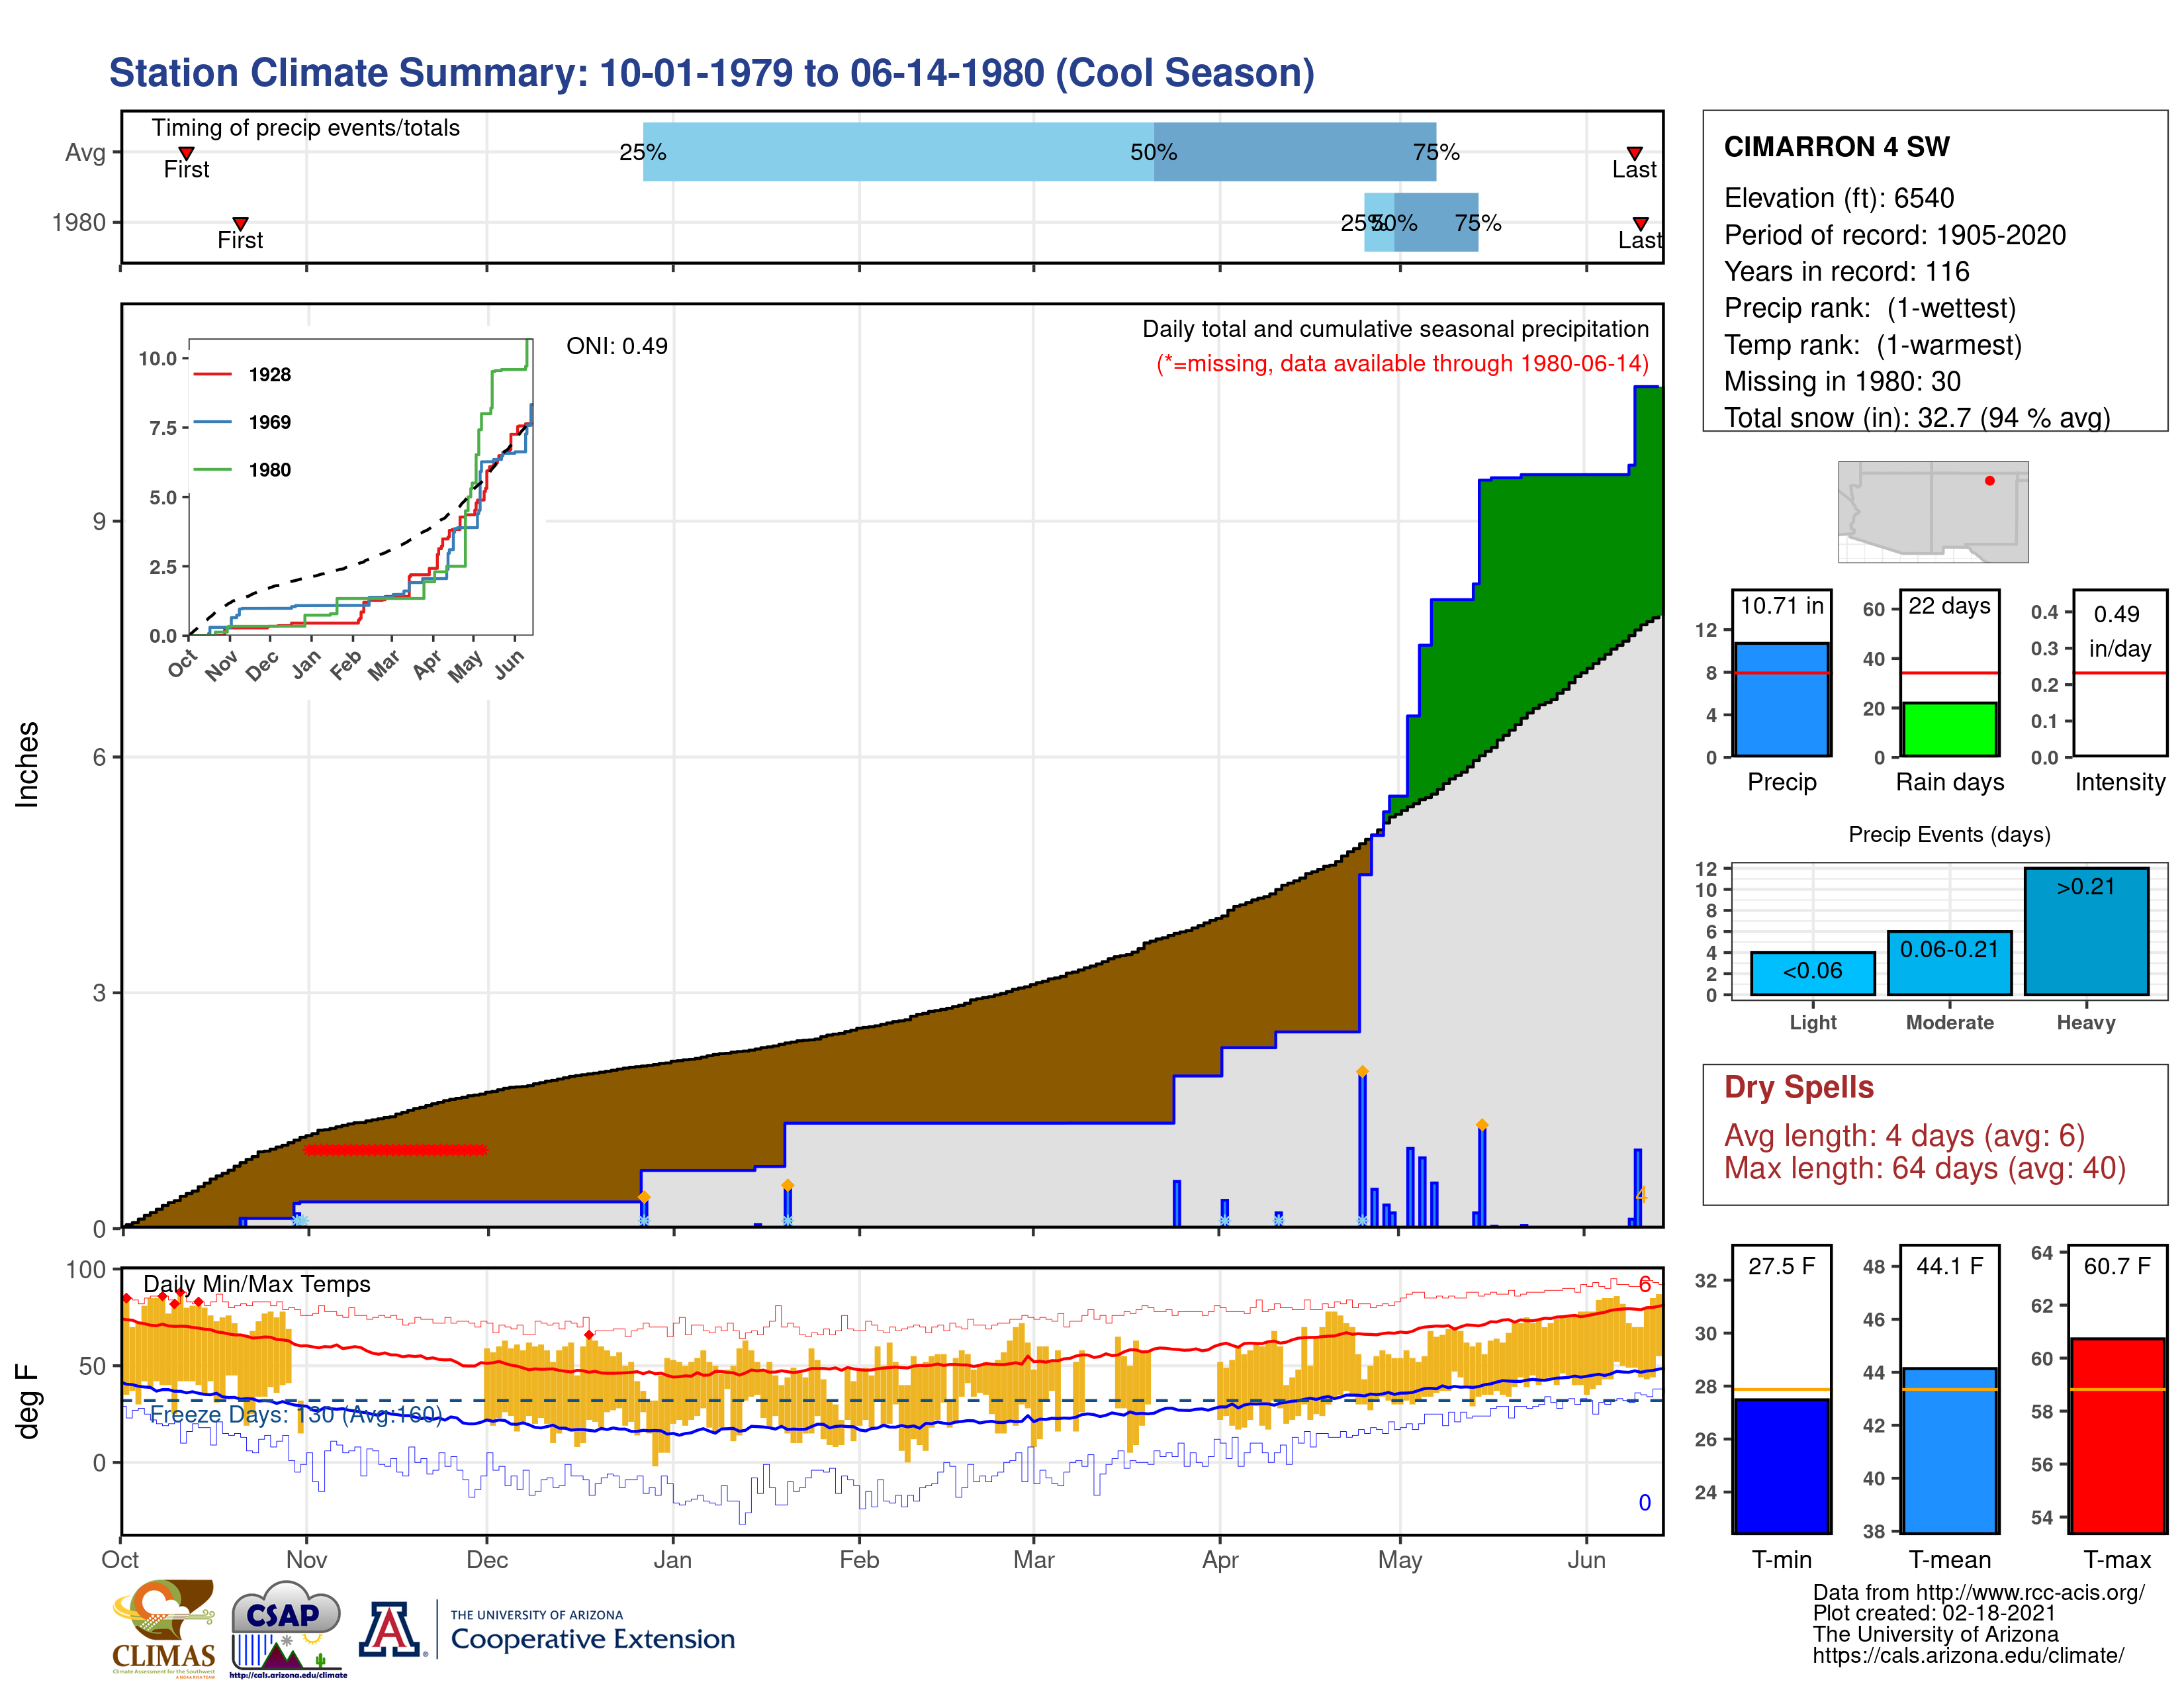Click the 1980 'First' red triangle marker

tap(240, 223)
